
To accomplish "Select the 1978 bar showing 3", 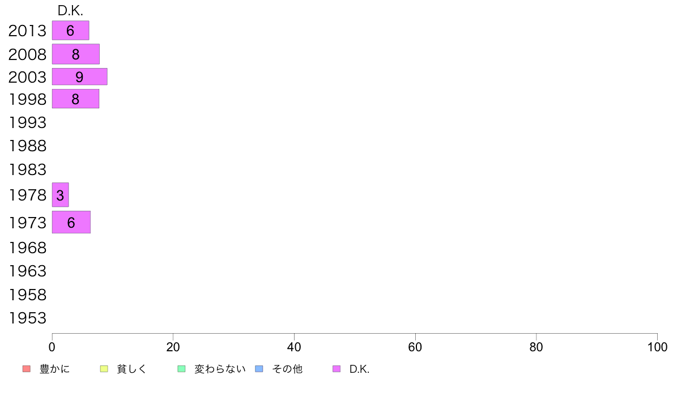I will click(x=60, y=195).
